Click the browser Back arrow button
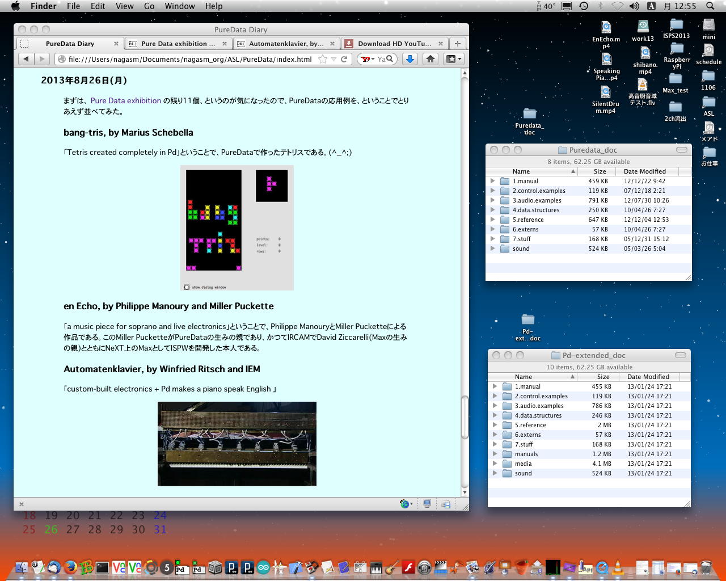 coord(26,59)
